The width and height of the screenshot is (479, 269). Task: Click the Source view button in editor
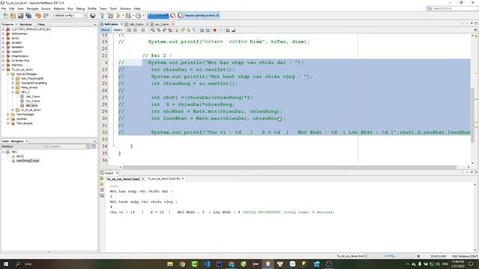[106, 30]
